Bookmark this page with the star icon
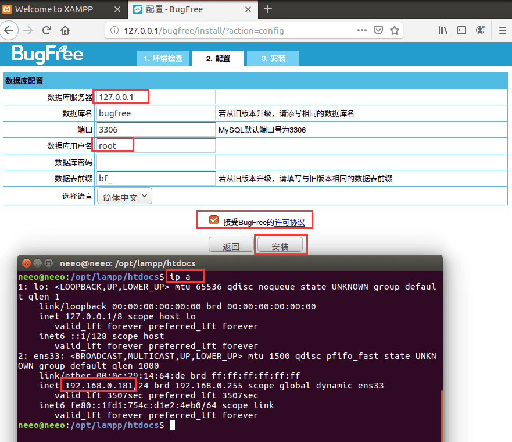Screen dimensions: 512x442 [395, 30]
